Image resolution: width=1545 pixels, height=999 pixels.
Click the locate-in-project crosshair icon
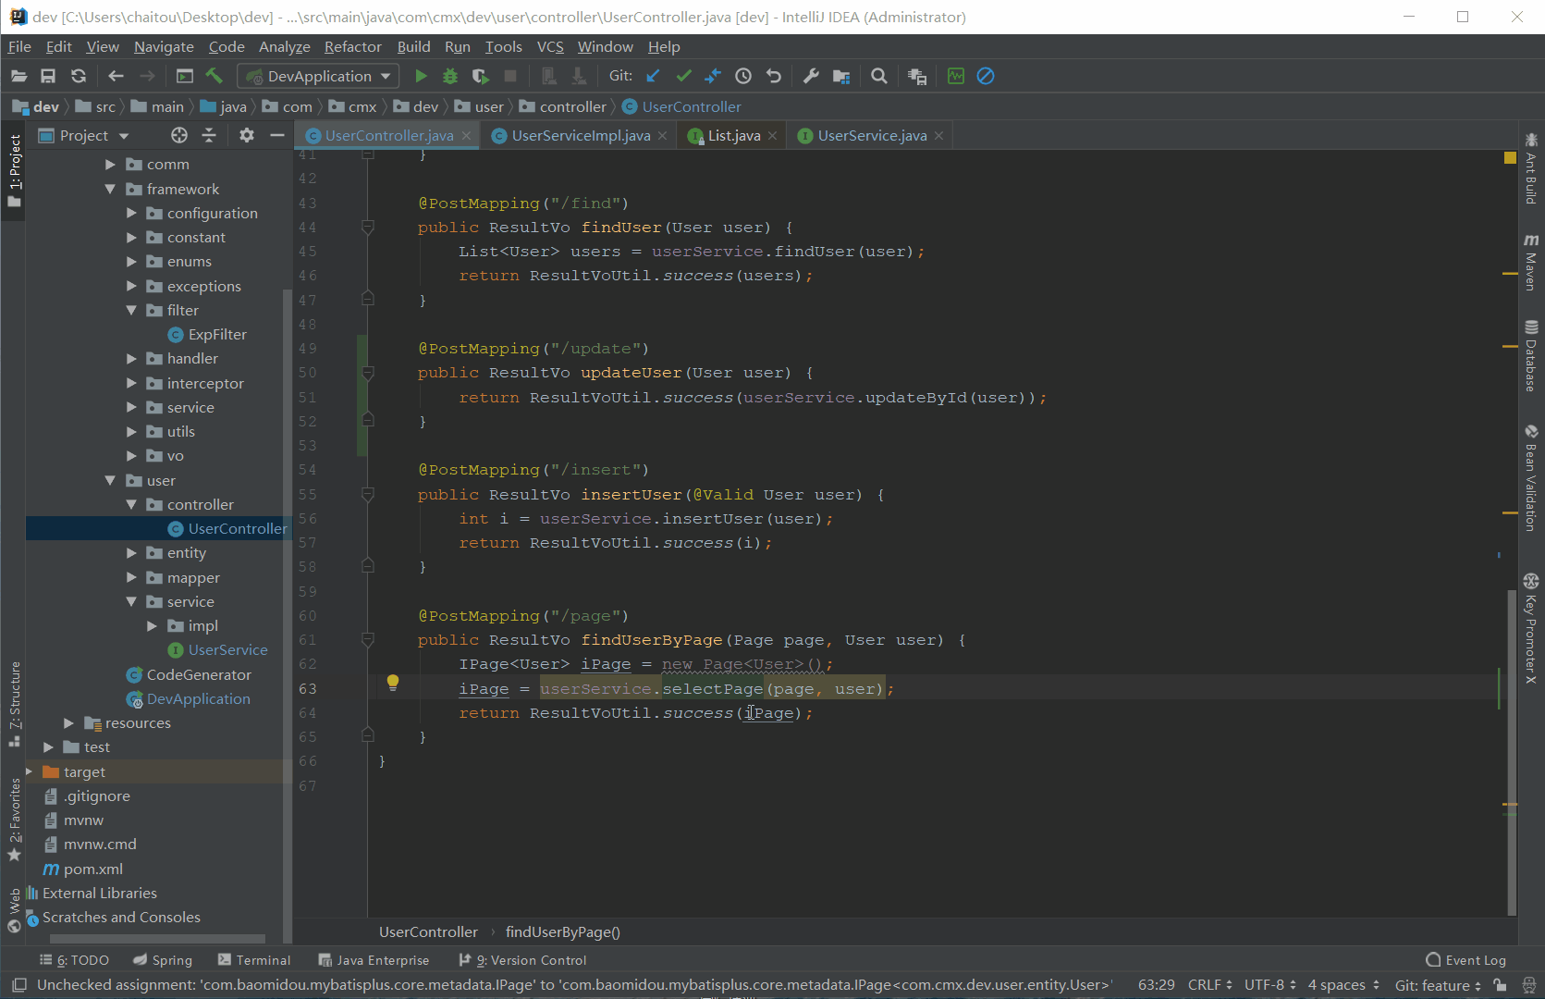point(179,136)
